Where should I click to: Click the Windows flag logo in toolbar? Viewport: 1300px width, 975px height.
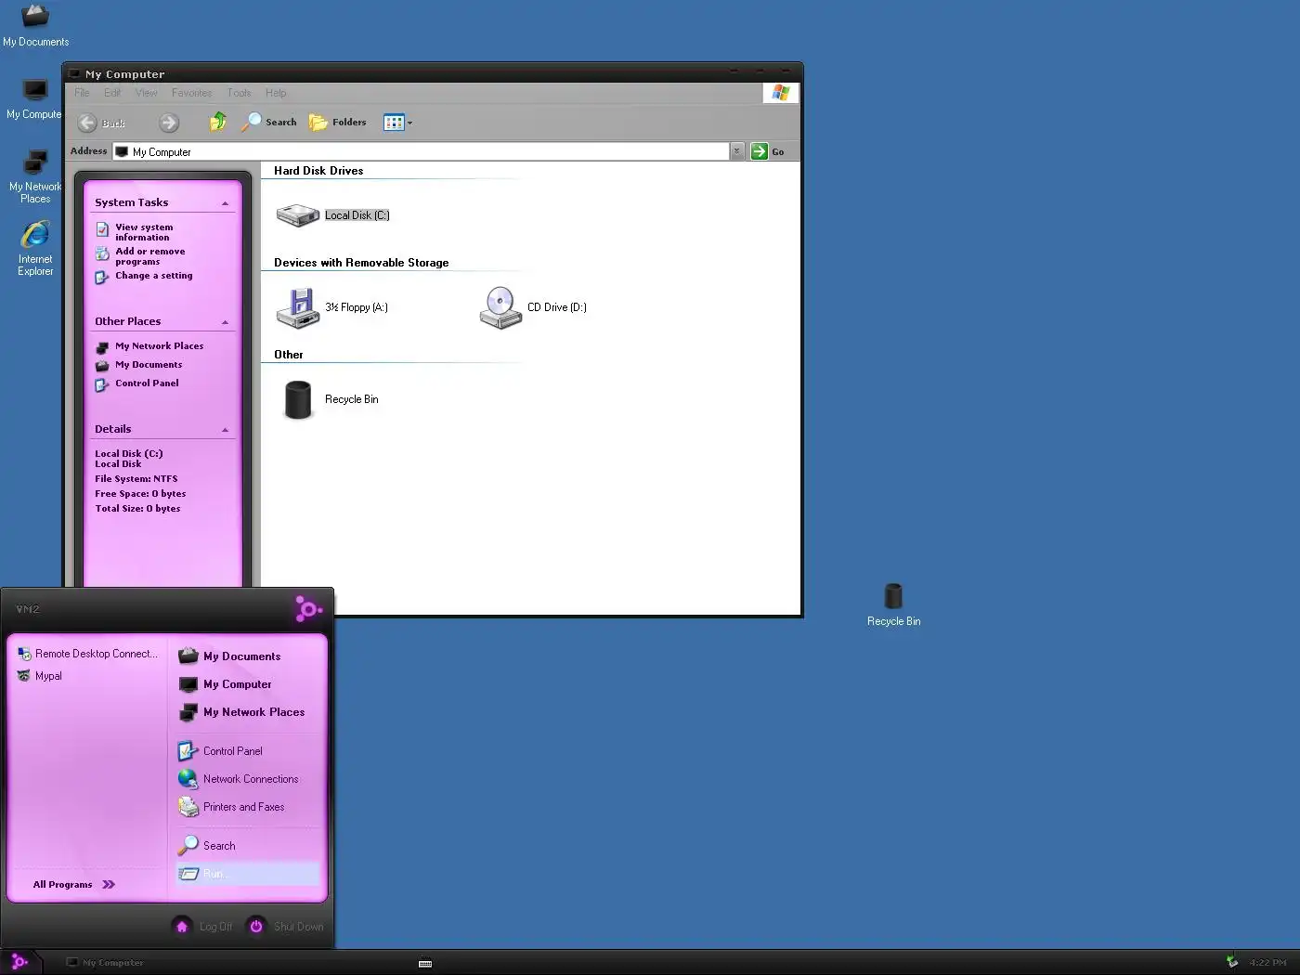pyautogui.click(x=780, y=93)
